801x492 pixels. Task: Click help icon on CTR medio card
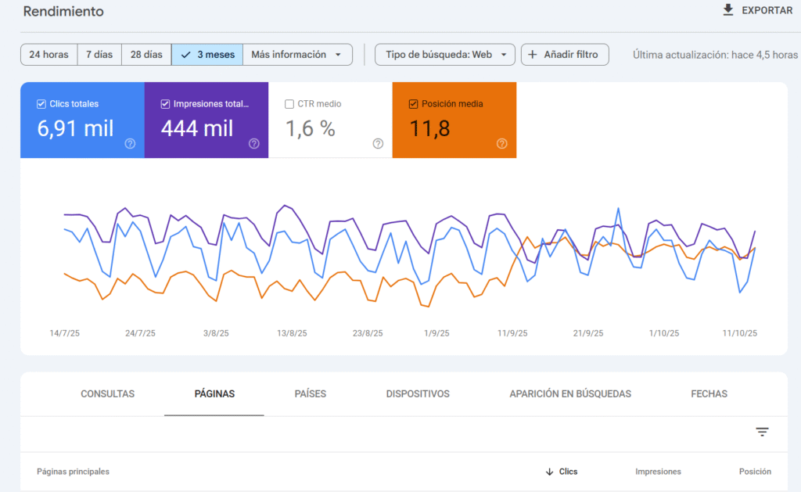(x=378, y=143)
